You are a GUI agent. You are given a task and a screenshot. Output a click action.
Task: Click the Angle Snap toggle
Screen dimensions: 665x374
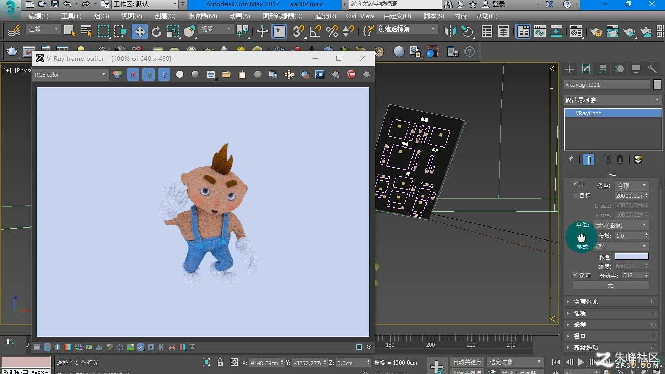tap(315, 32)
